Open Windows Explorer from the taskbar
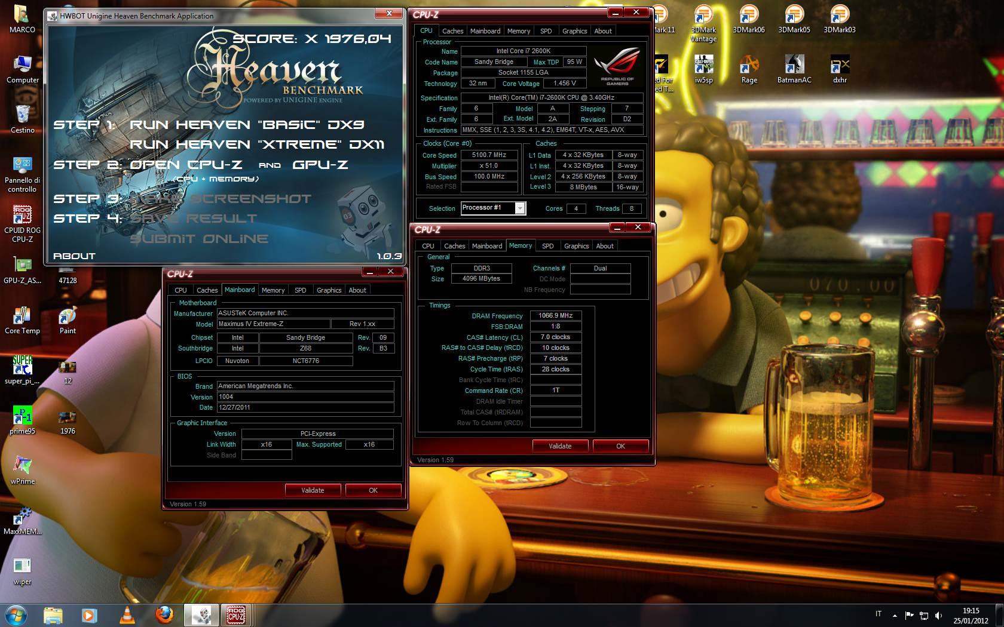 (x=53, y=614)
